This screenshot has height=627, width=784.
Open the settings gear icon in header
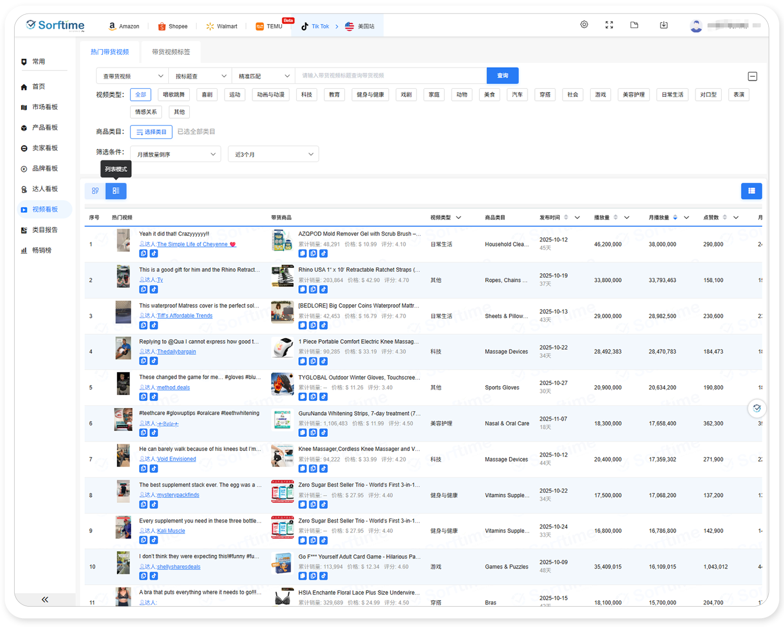tap(584, 25)
